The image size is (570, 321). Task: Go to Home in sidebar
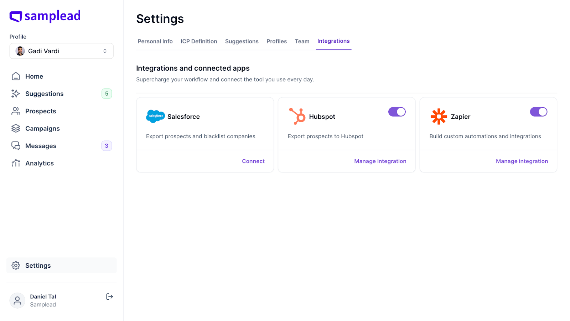click(62, 76)
